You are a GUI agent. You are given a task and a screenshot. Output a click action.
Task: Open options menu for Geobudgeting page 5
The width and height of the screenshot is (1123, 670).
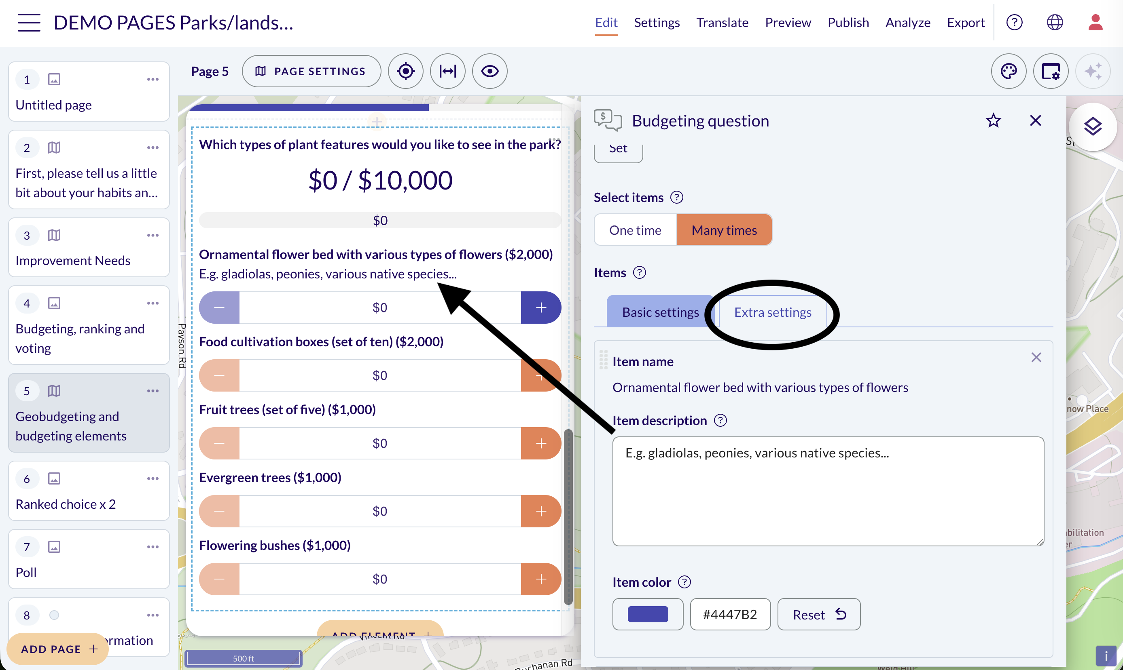click(153, 391)
